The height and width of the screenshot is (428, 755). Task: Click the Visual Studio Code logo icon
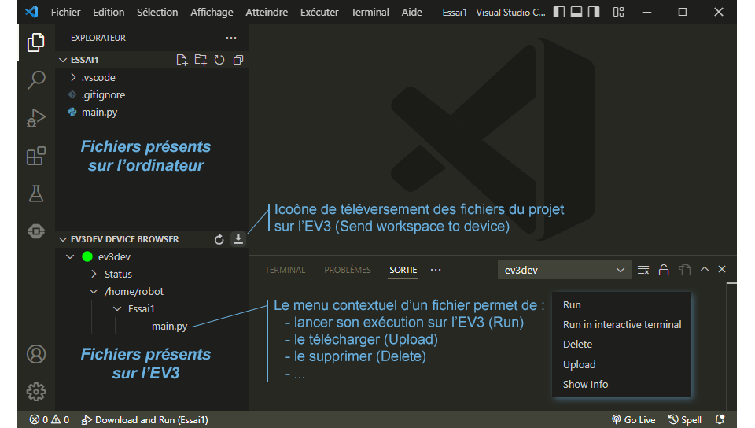31,12
